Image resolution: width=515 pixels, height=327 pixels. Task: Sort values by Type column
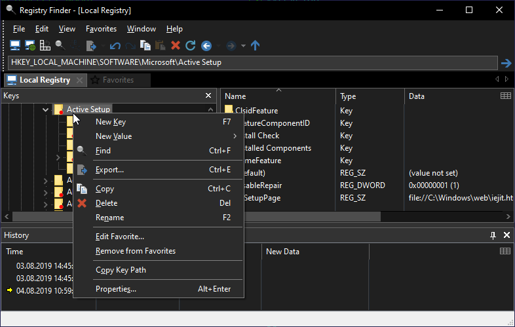[x=370, y=96]
